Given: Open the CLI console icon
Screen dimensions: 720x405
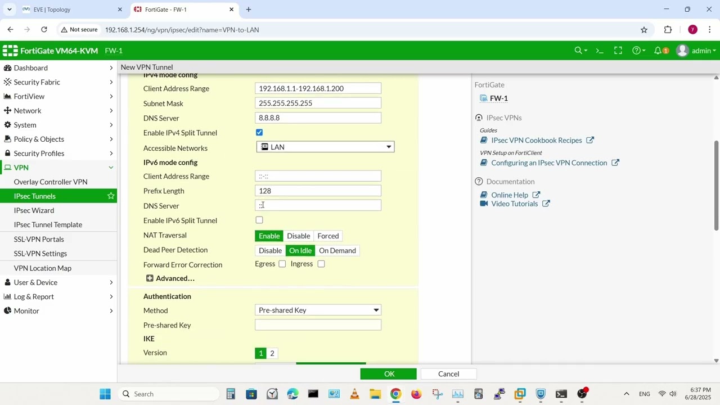Looking at the screenshot, I should (600, 51).
